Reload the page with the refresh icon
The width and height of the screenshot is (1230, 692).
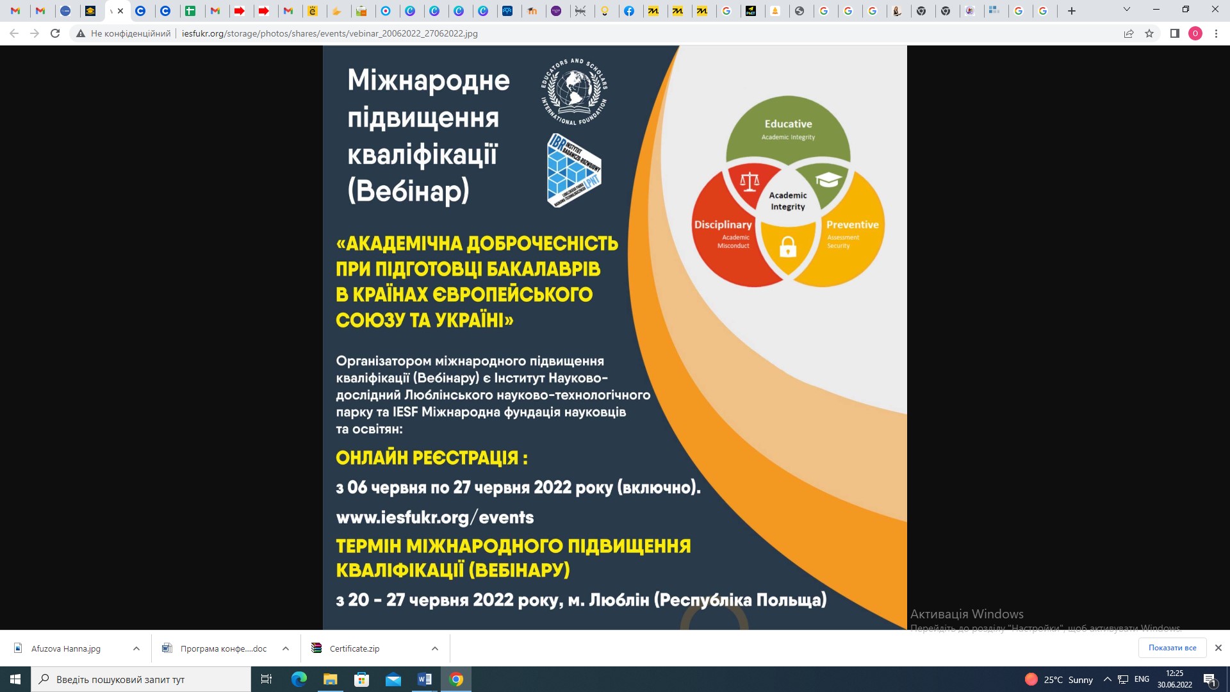tap(55, 33)
